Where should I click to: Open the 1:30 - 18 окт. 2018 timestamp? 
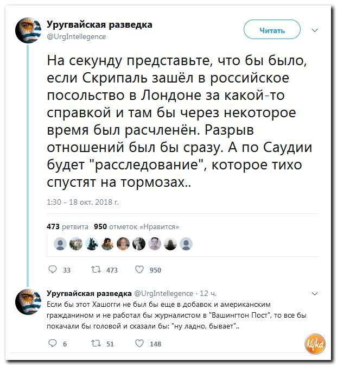[83, 202]
